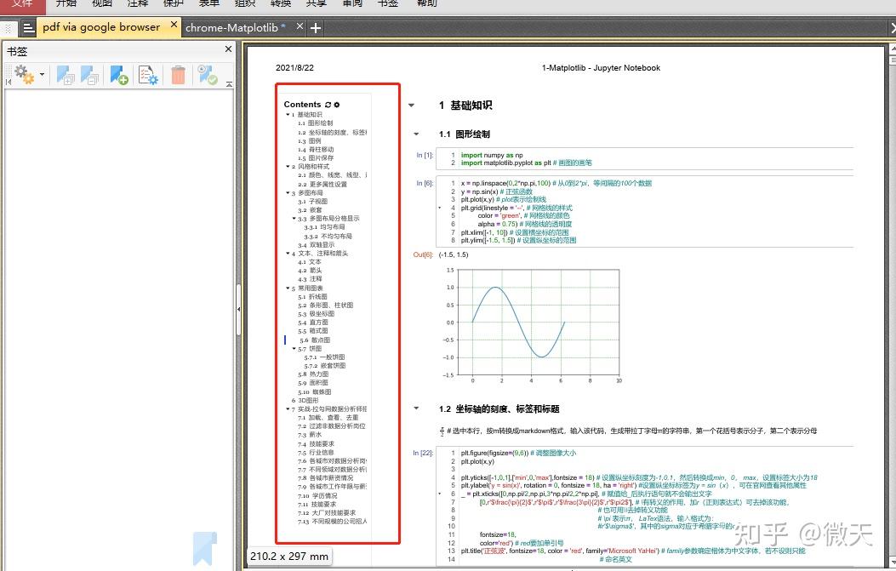Collapse the "1 基础知识" Contents node
Viewport: 896px width, 571px height.
tap(288, 113)
